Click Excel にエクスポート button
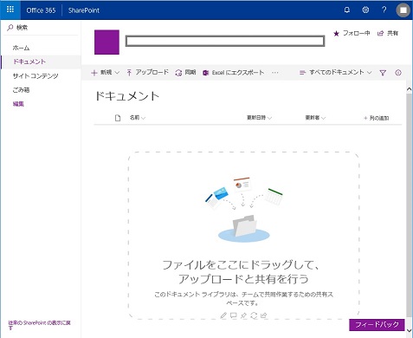Viewport: 413px width, 338px height. click(x=233, y=73)
